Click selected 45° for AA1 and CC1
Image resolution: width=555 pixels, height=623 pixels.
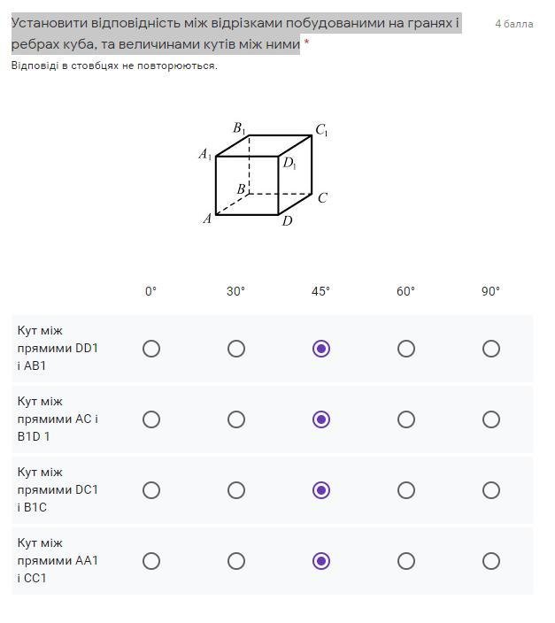321,561
